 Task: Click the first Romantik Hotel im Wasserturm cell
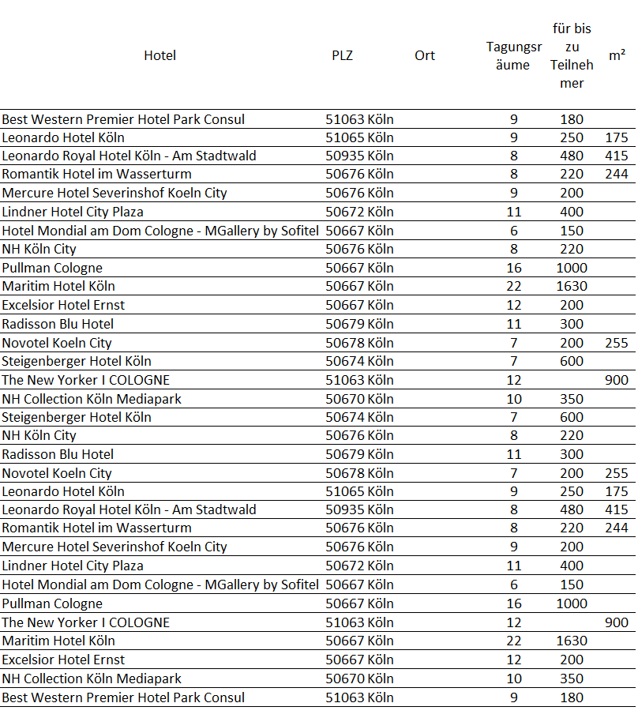(96, 174)
